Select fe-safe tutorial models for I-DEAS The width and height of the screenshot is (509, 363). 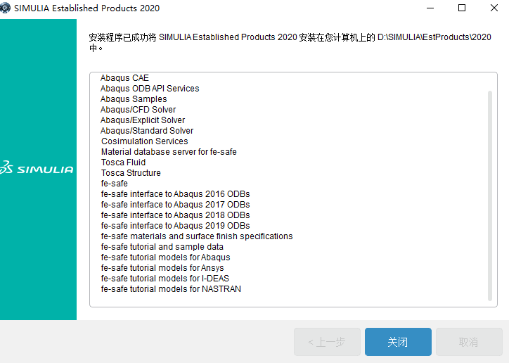[x=165, y=279]
